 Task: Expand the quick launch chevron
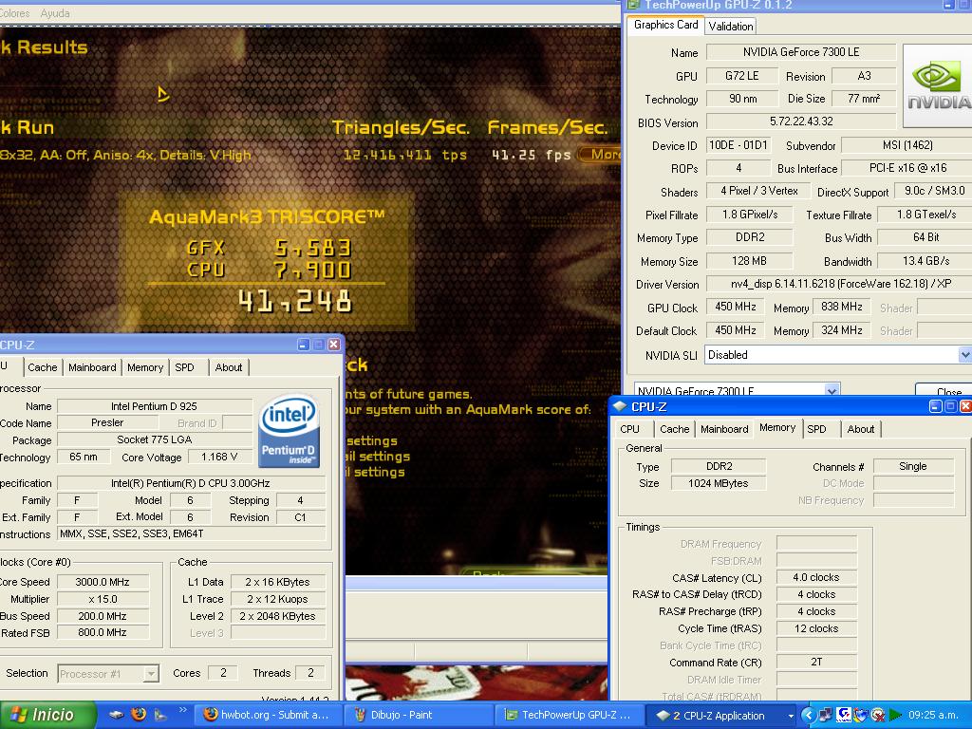[182, 710]
